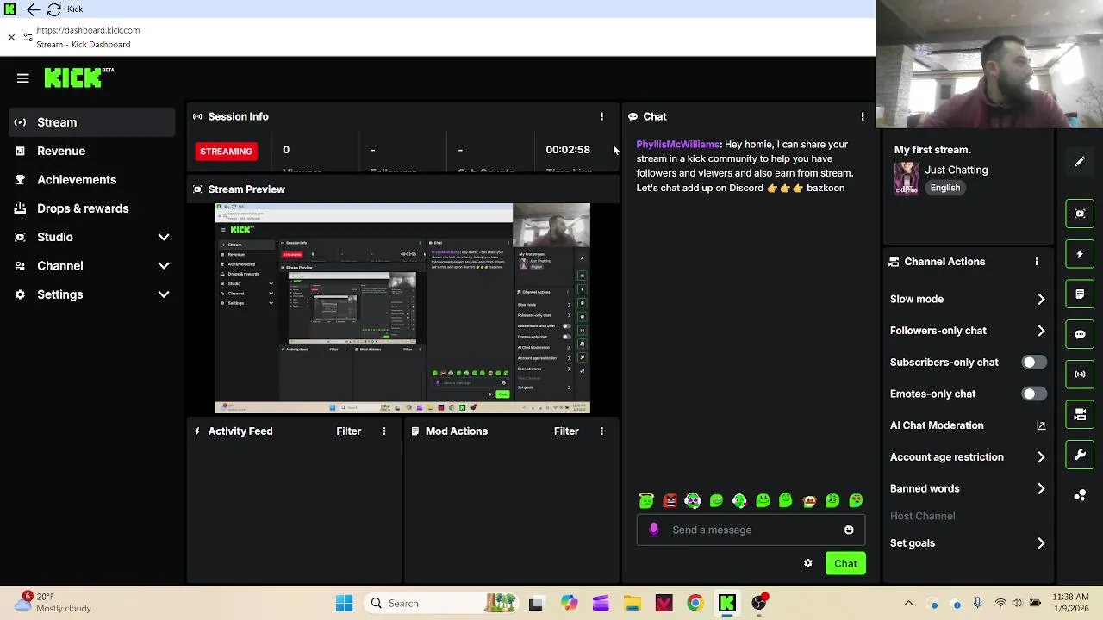Toggle the Session Info broadcast icon in right rail
Image resolution: width=1103 pixels, height=620 pixels.
pyautogui.click(x=1080, y=375)
